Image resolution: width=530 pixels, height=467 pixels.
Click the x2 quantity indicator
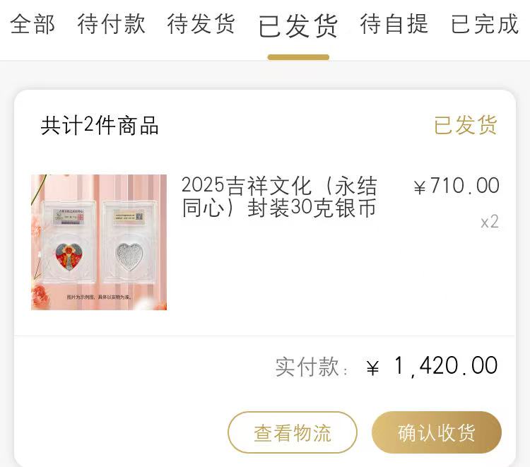coord(490,222)
